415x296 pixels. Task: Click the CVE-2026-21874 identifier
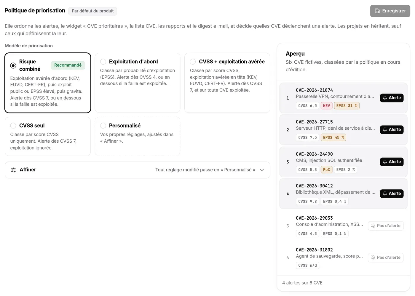(x=314, y=90)
